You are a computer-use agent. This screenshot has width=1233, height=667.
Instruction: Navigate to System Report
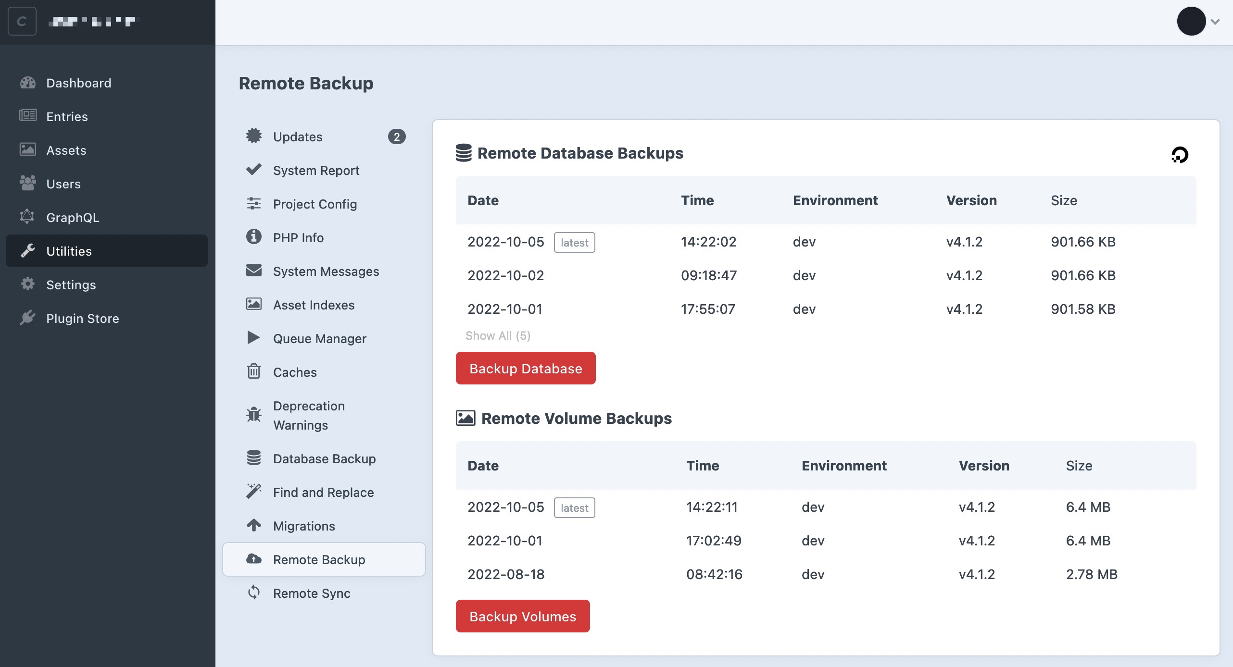tap(315, 170)
